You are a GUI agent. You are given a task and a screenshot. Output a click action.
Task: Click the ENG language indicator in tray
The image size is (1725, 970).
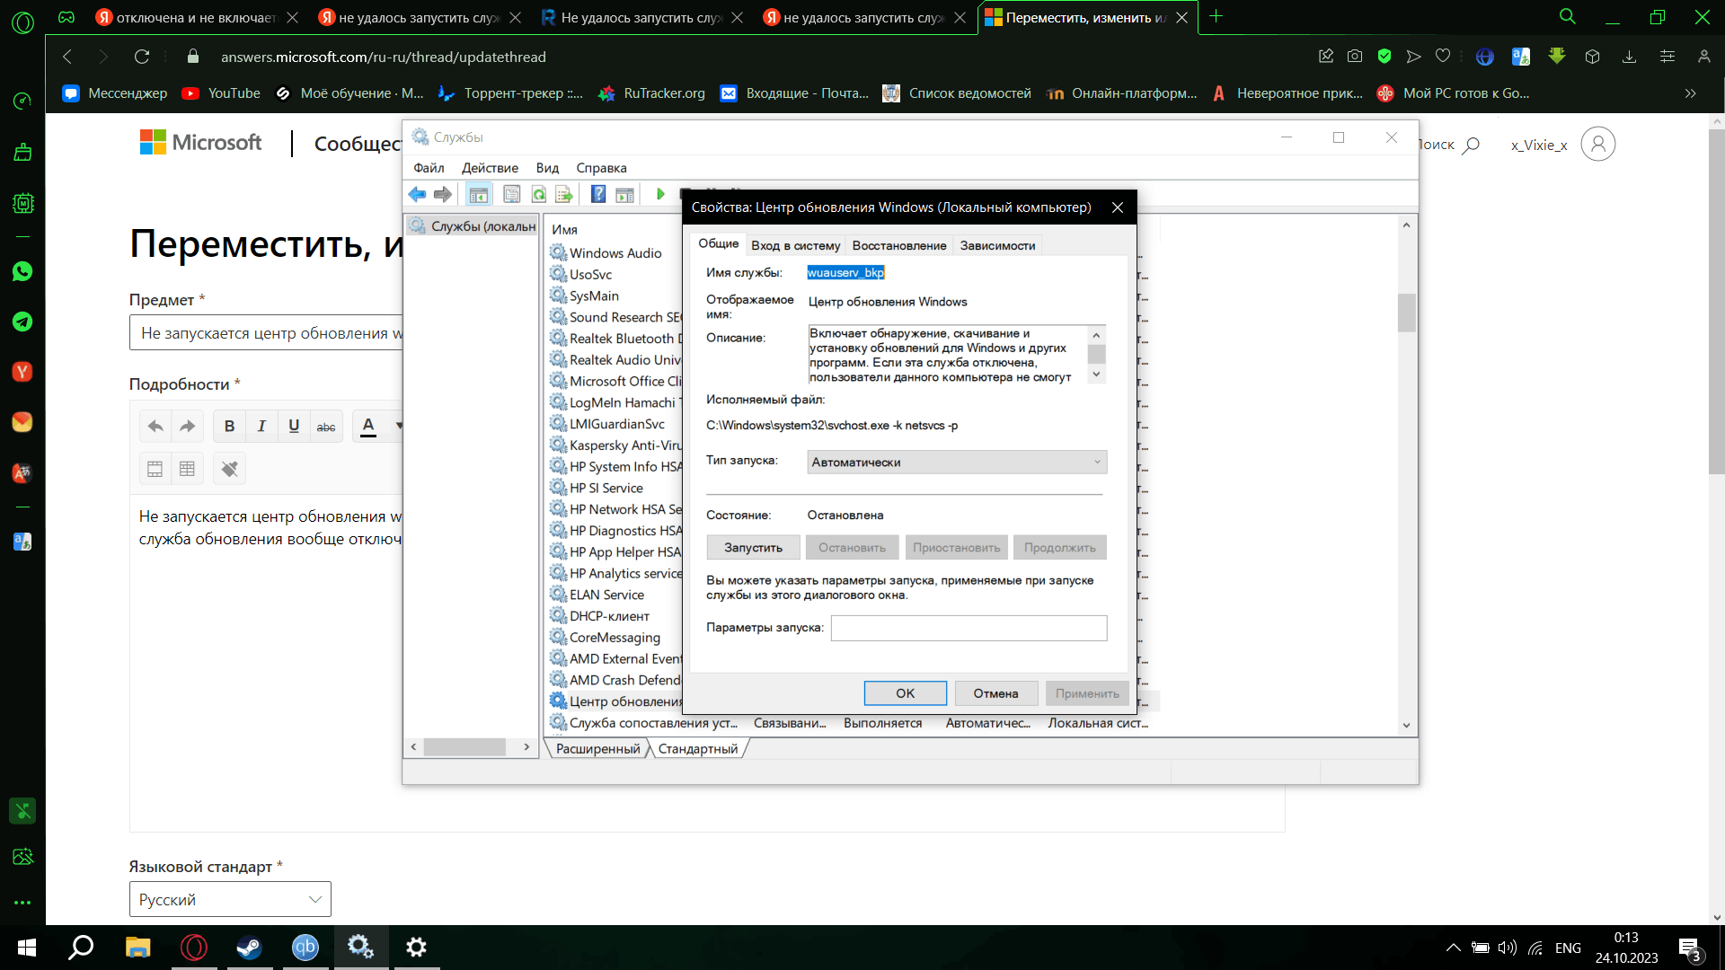pyautogui.click(x=1568, y=948)
